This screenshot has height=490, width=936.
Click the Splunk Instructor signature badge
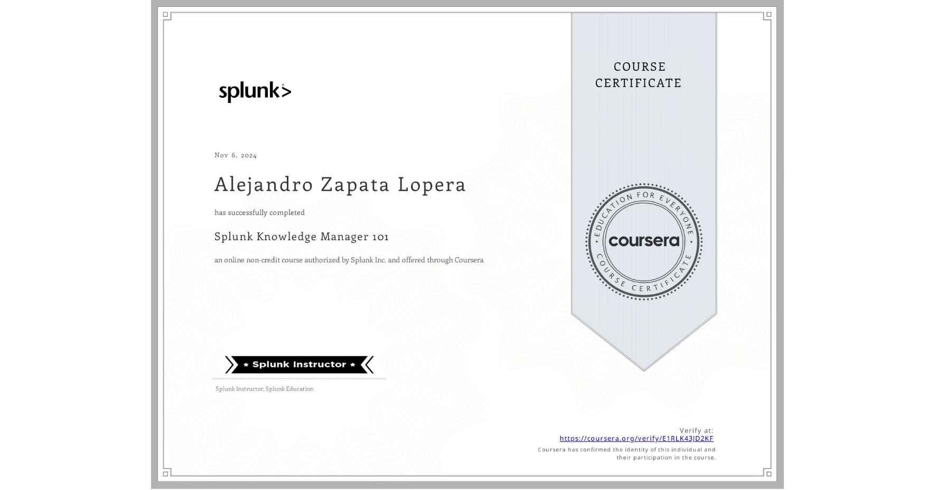pyautogui.click(x=298, y=364)
